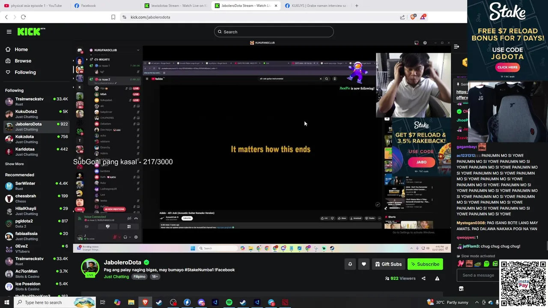Switch to the KUKUYS Facebook tab

tap(316, 6)
